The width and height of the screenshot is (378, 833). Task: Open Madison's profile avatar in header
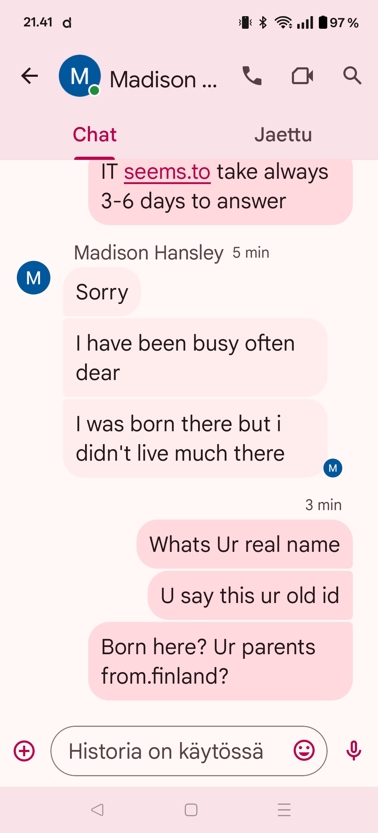[x=80, y=76]
